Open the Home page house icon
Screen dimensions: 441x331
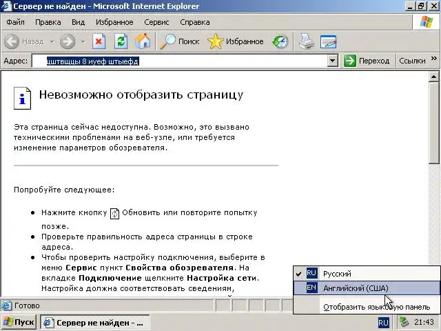pos(143,41)
